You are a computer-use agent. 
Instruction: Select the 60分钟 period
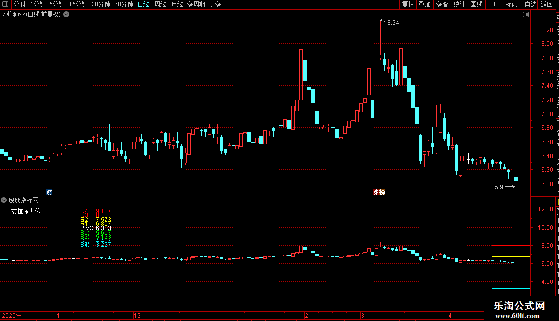[124, 4]
